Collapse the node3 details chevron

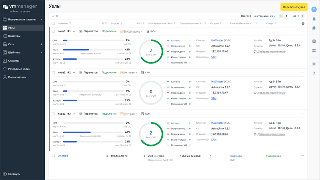coord(74,114)
